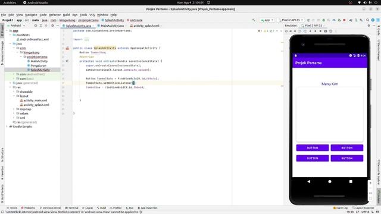Open the Event Log button
The image size is (381, 214).
[x=340, y=208]
